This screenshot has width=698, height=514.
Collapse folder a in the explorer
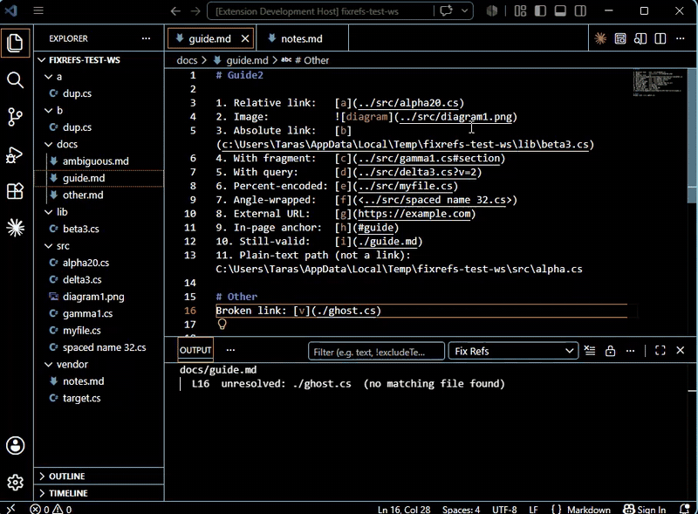[x=99, y=77]
